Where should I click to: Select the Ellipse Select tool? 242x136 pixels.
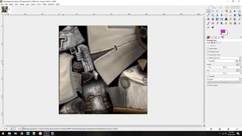point(213,11)
